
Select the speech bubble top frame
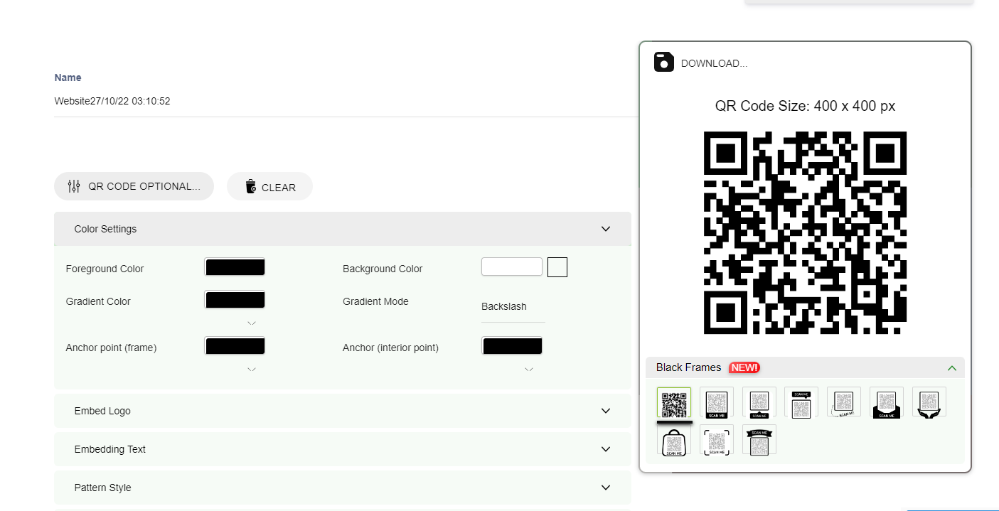pos(801,402)
